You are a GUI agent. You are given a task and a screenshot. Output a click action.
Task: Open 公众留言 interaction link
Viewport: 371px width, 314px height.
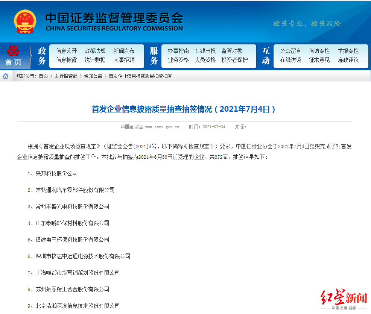pos(290,51)
